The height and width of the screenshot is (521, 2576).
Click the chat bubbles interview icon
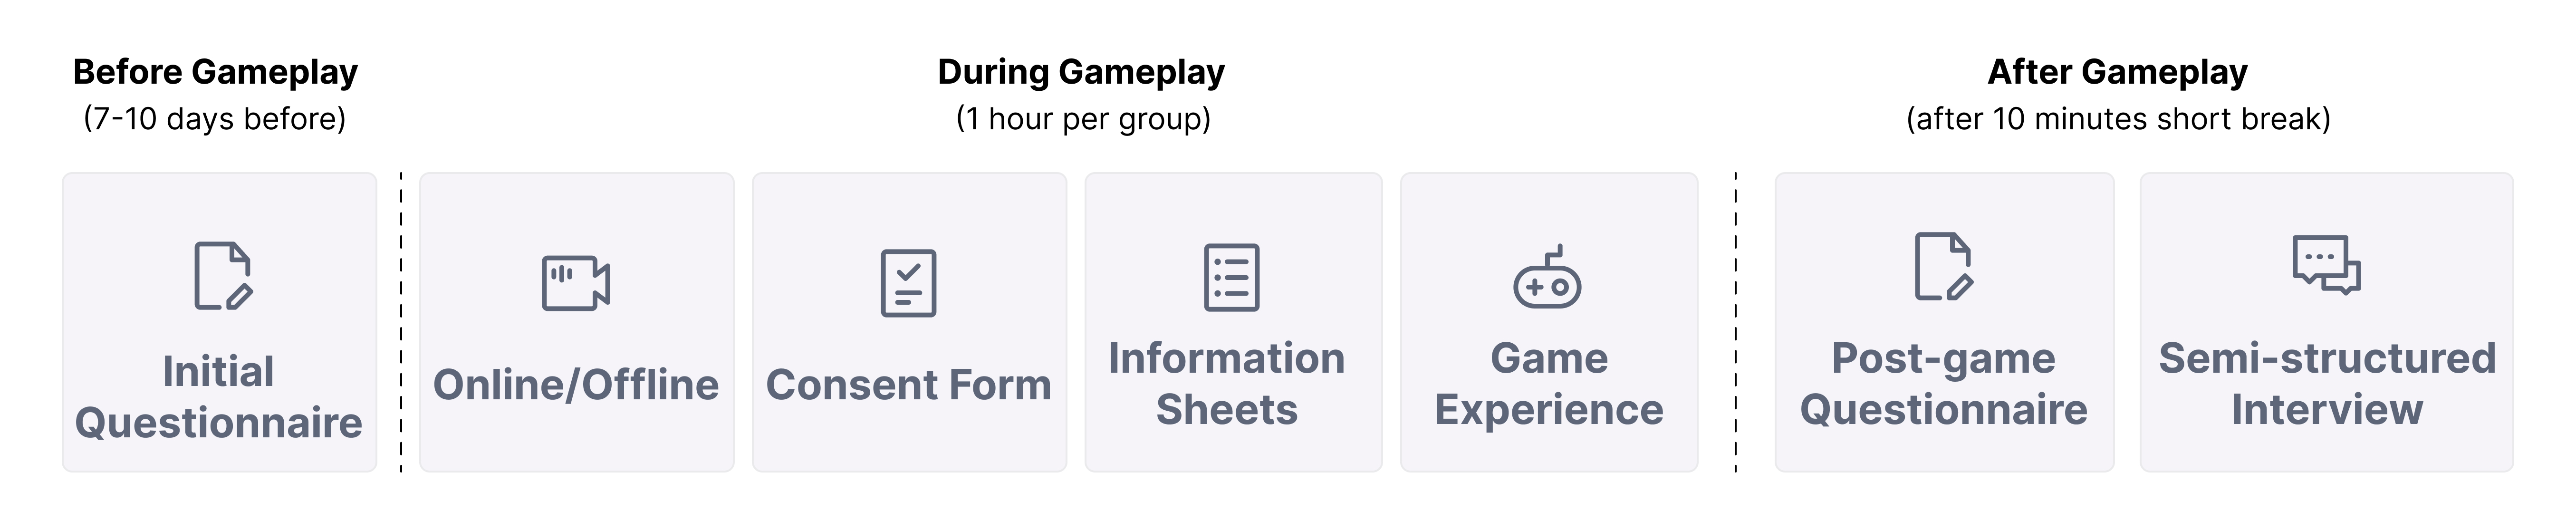pyautogui.click(x=2326, y=265)
